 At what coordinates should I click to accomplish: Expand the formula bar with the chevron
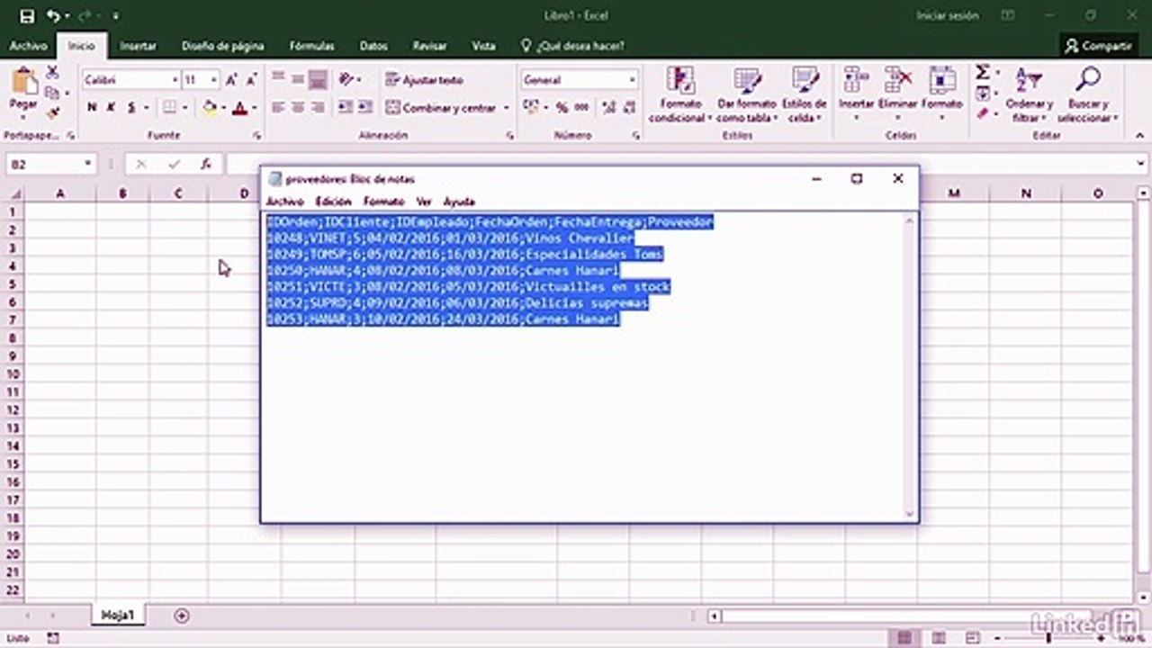1140,165
